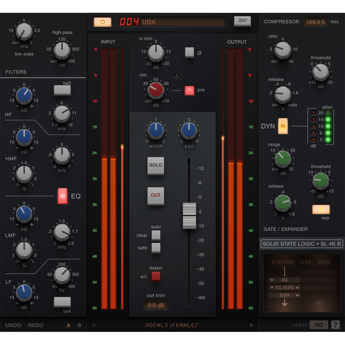Click the speaker icon in the routing display
345x345 pixels.
tap(319, 303)
